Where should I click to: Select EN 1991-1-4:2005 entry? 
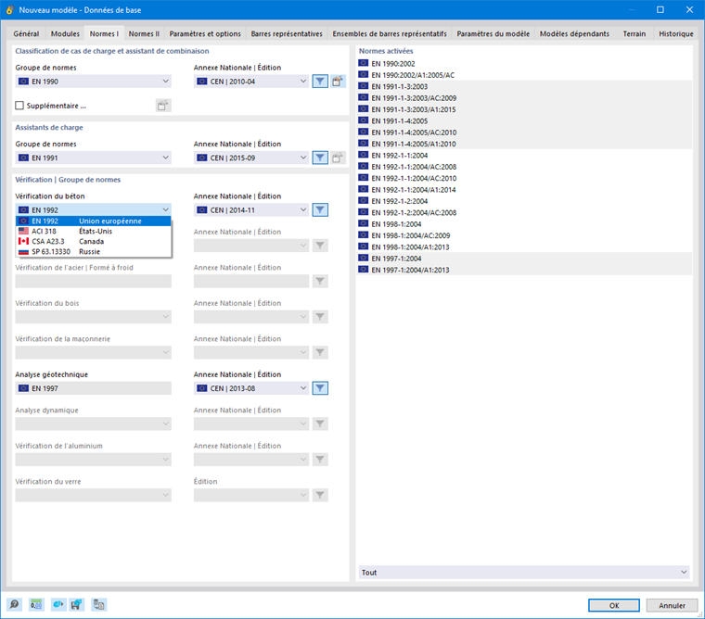click(x=524, y=120)
